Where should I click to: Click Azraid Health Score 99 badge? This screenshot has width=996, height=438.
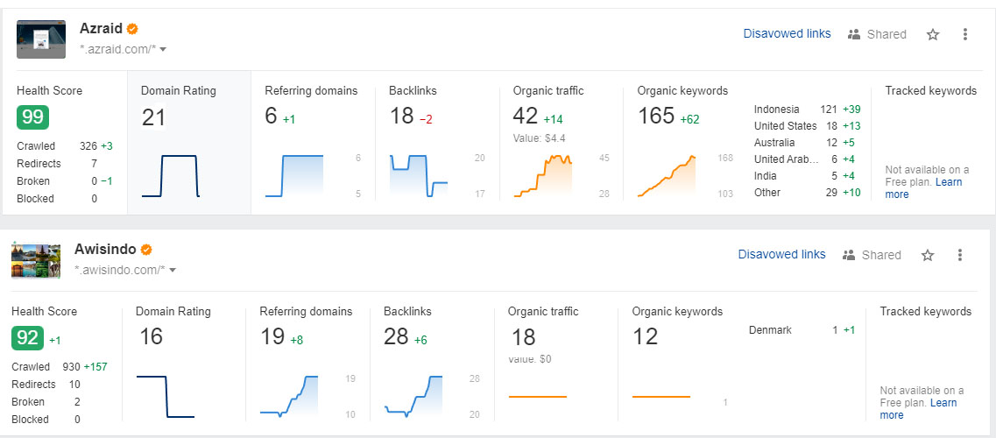click(32, 117)
